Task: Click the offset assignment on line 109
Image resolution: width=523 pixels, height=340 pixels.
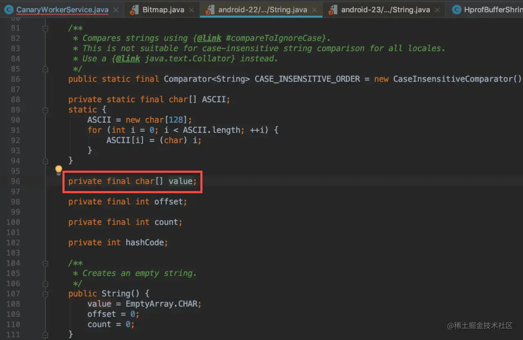Action: tap(114, 314)
